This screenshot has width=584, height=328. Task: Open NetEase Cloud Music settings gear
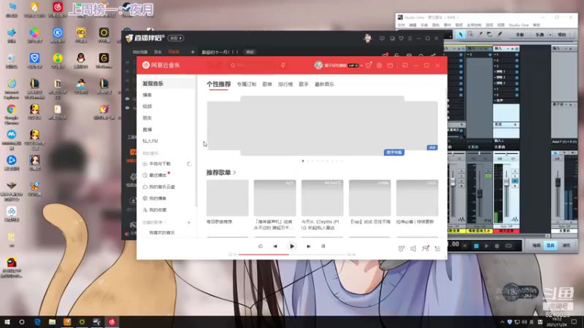pyautogui.click(x=379, y=66)
